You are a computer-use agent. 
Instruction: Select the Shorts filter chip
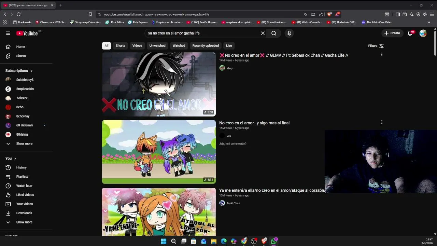coord(120,45)
